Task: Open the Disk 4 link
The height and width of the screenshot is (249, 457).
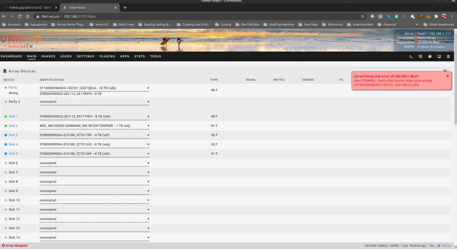Action: point(13,144)
